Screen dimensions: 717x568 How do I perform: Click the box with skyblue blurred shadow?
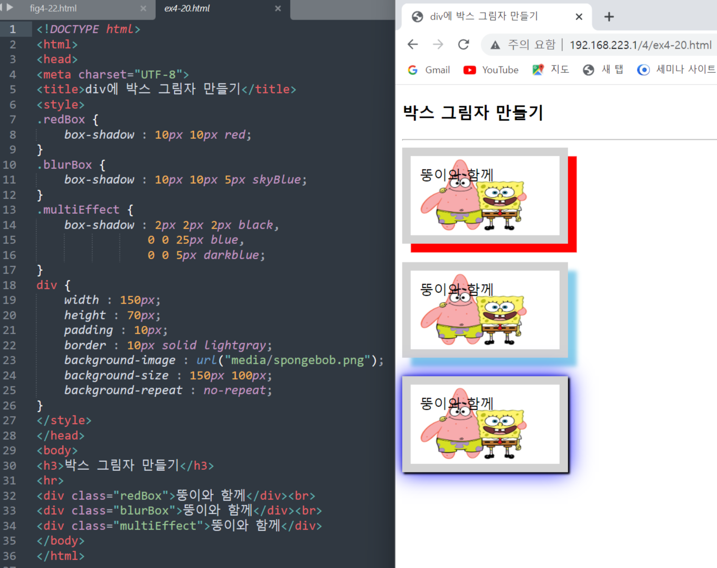point(485,310)
